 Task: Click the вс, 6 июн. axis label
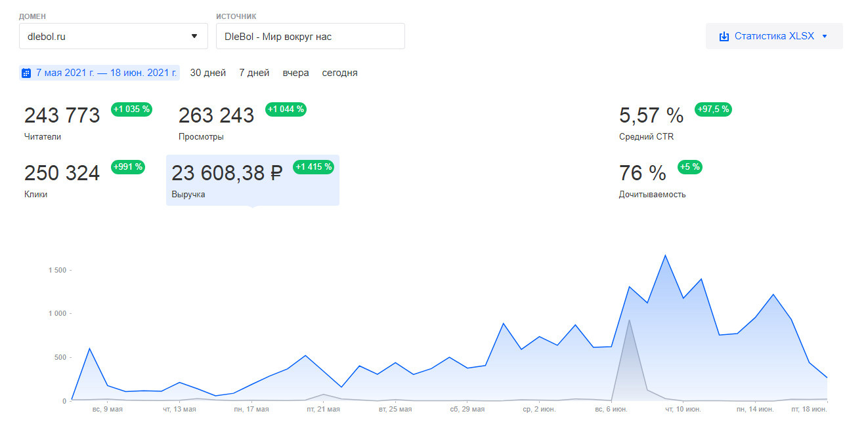click(611, 410)
